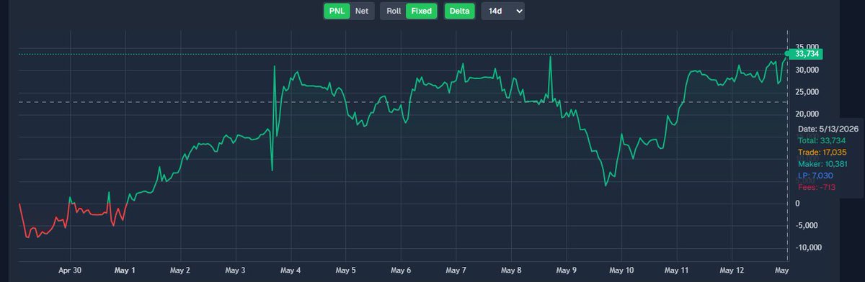Click the May 3 date label
865x282 pixels.
[235, 270]
